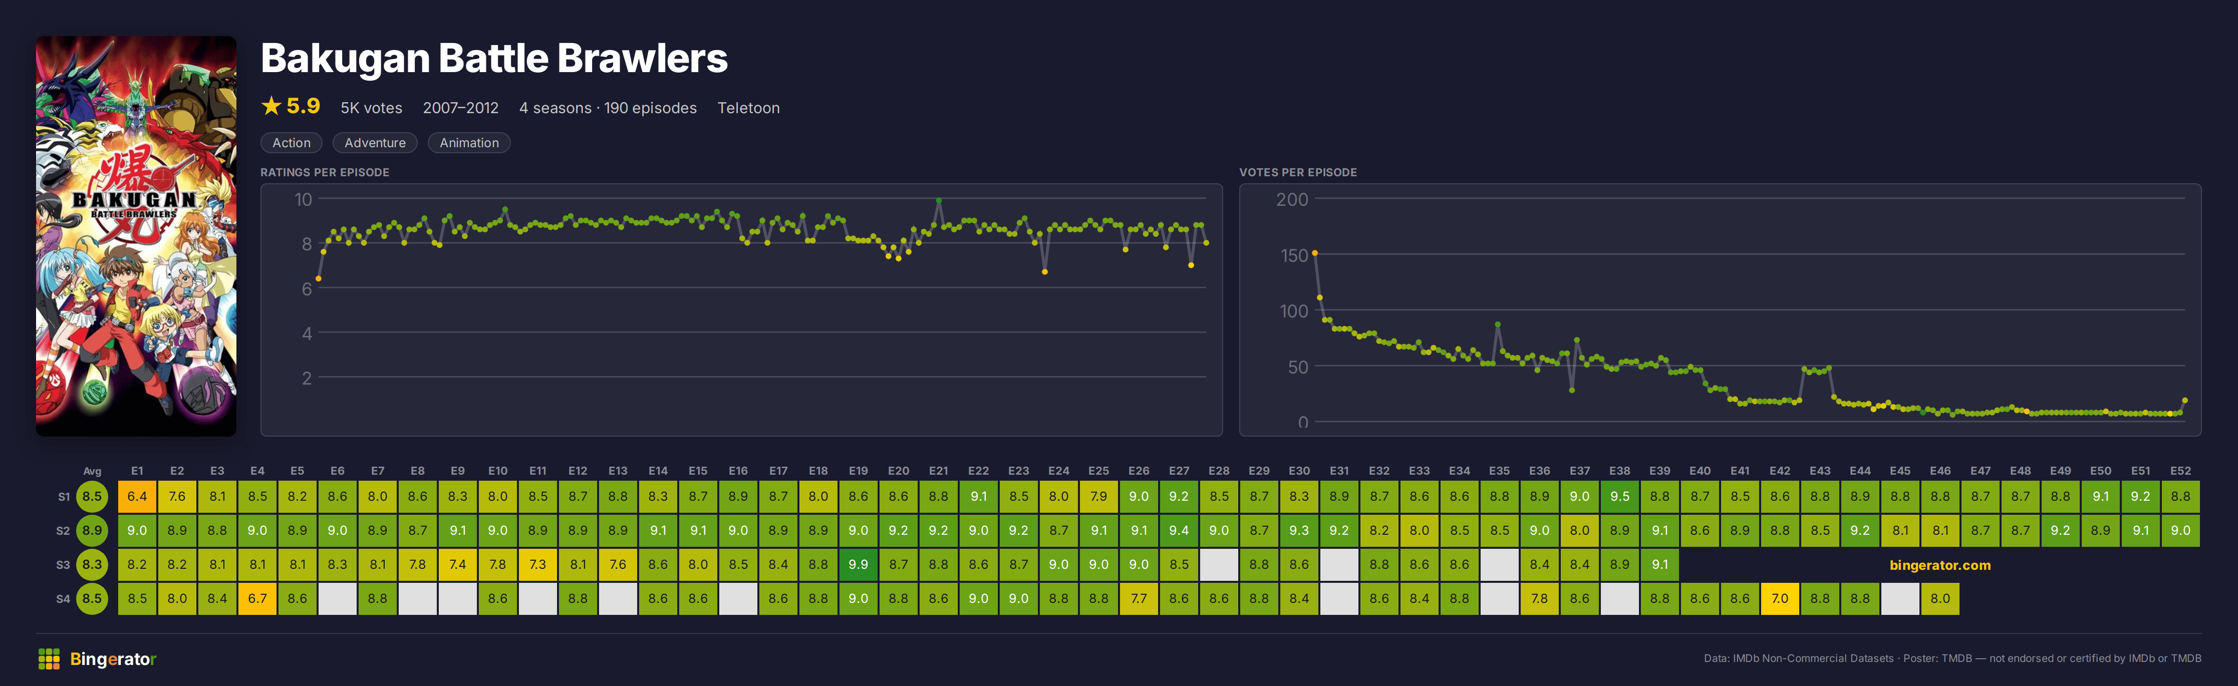This screenshot has width=2238, height=686.
Task: Select the S4 E42 cell rated 7.0
Action: 1780,598
